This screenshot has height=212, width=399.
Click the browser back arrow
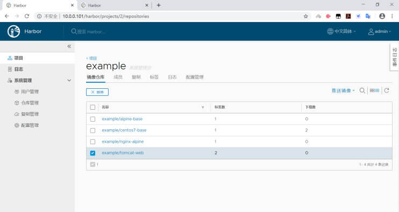click(x=7, y=16)
